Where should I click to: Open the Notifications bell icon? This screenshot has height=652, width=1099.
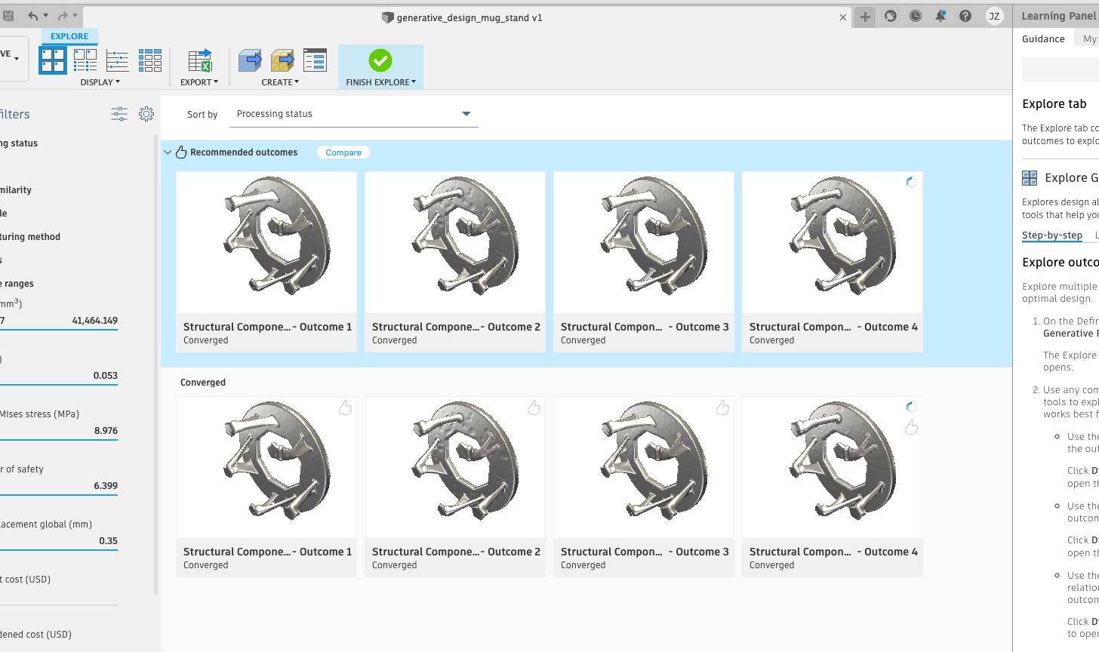click(940, 16)
